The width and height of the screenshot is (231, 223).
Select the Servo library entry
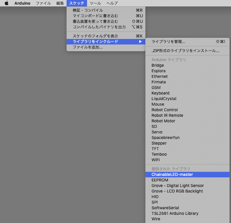[157, 132]
